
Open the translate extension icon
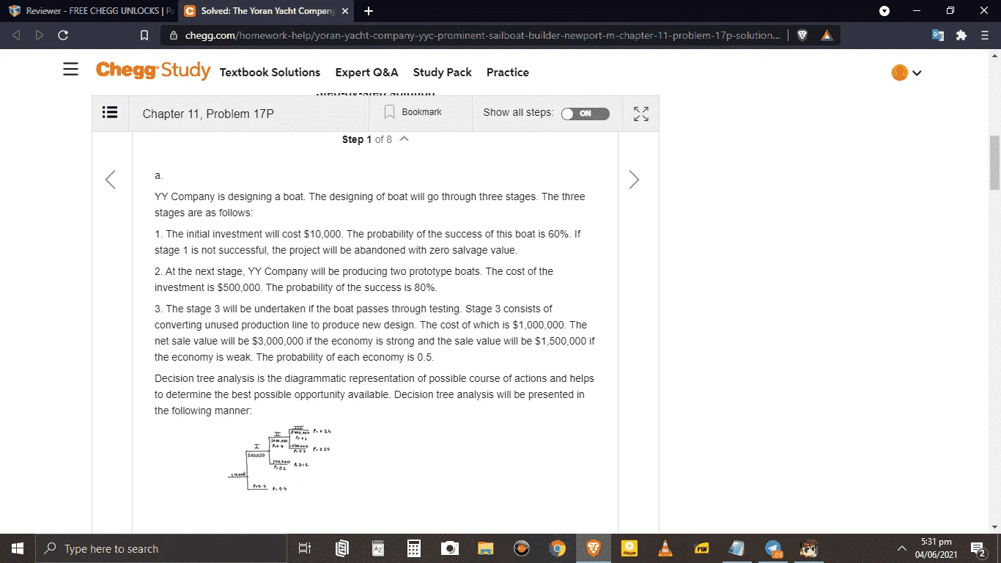pos(939,35)
